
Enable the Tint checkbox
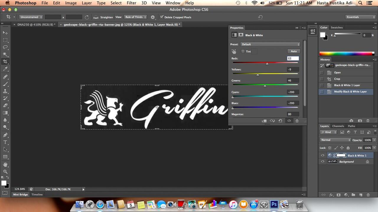(x=243, y=52)
